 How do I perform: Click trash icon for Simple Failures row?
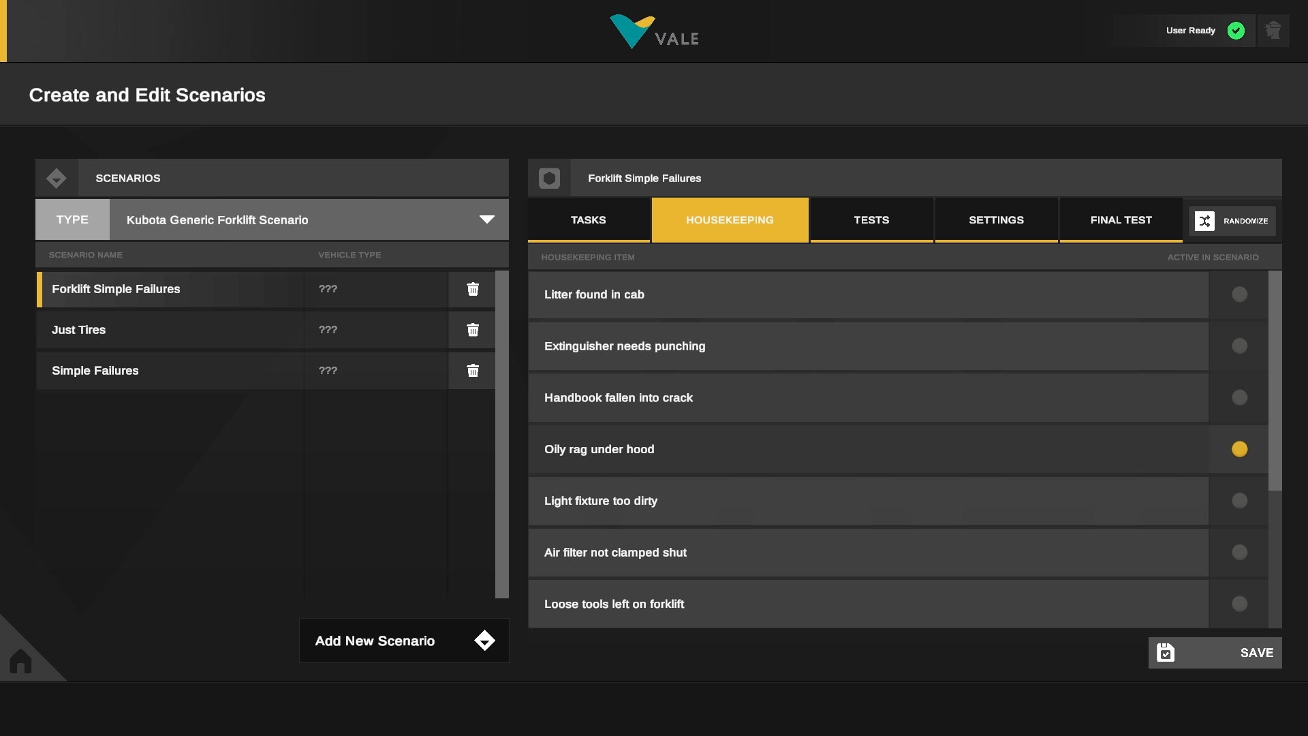pyautogui.click(x=473, y=371)
